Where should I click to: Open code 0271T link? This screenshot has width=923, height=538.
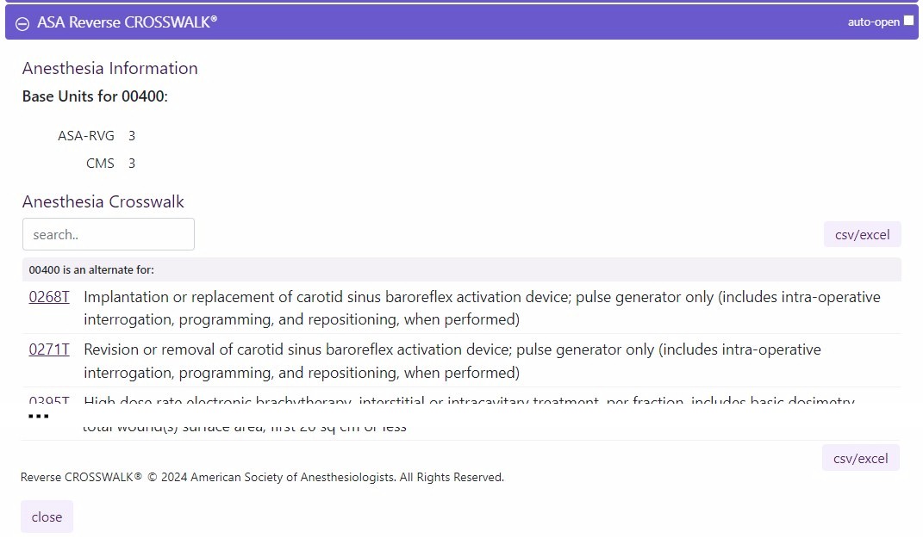click(49, 349)
